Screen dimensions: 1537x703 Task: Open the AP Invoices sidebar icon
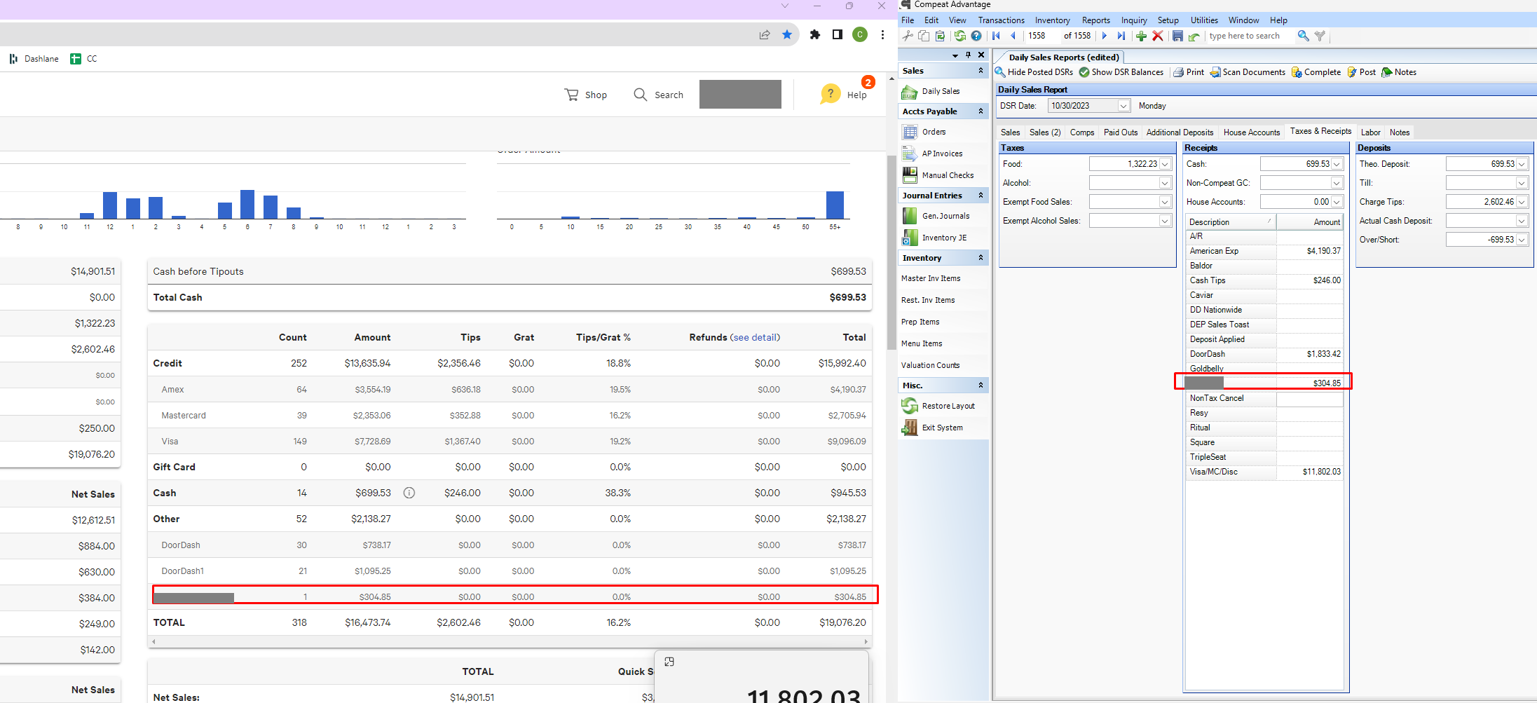910,153
